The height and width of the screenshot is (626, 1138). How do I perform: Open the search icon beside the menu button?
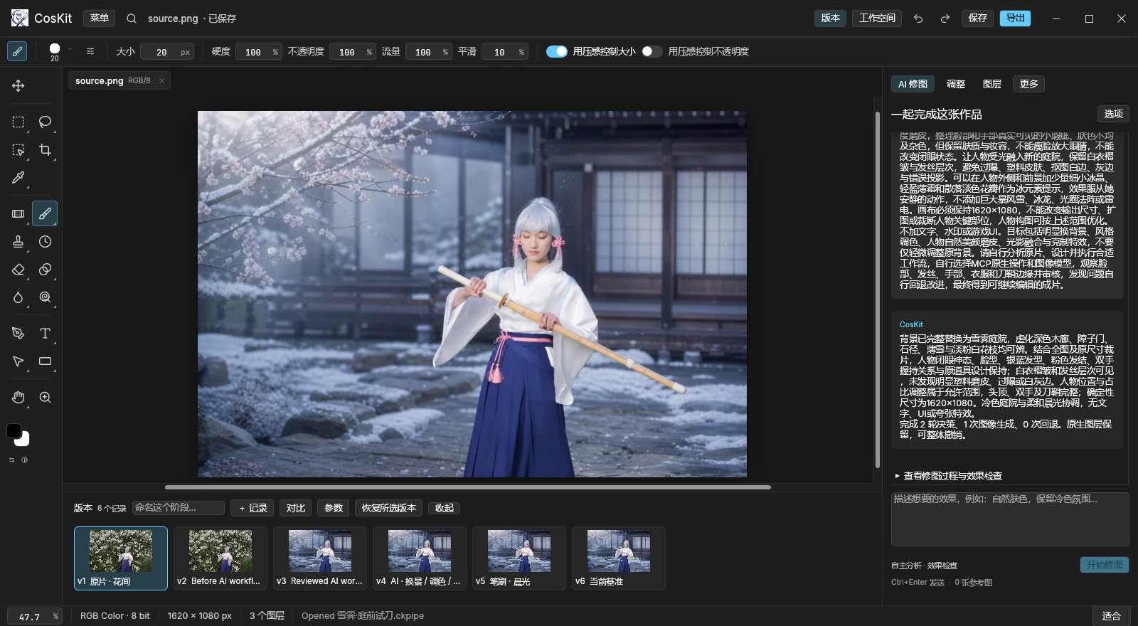(x=132, y=18)
